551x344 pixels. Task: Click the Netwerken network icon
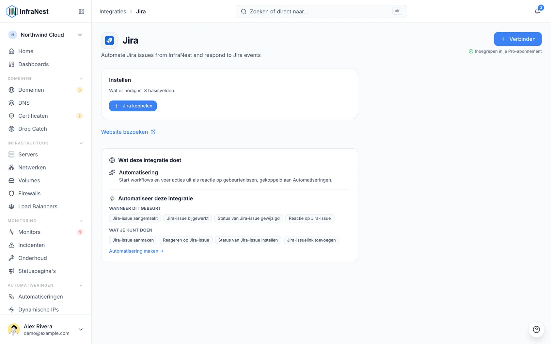pyautogui.click(x=11, y=167)
